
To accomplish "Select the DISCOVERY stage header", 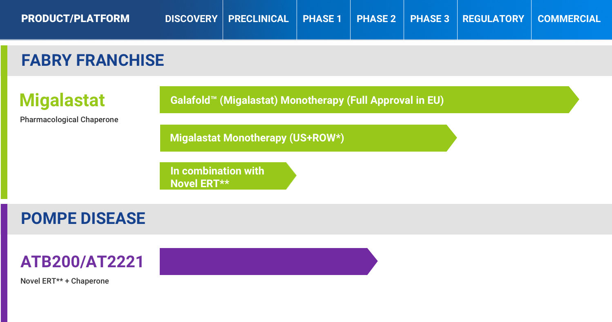I will click(x=191, y=19).
